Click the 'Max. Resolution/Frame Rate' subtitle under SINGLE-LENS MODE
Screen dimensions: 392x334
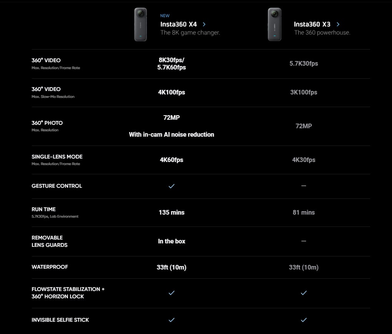[x=56, y=164]
